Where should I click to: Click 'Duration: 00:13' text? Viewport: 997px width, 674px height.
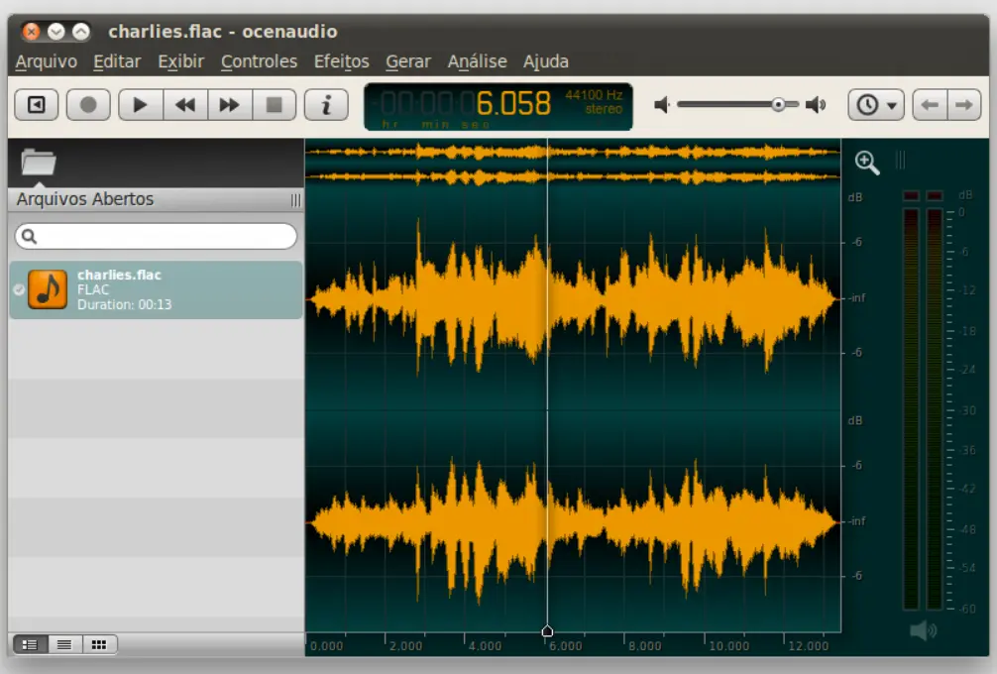[x=125, y=304]
